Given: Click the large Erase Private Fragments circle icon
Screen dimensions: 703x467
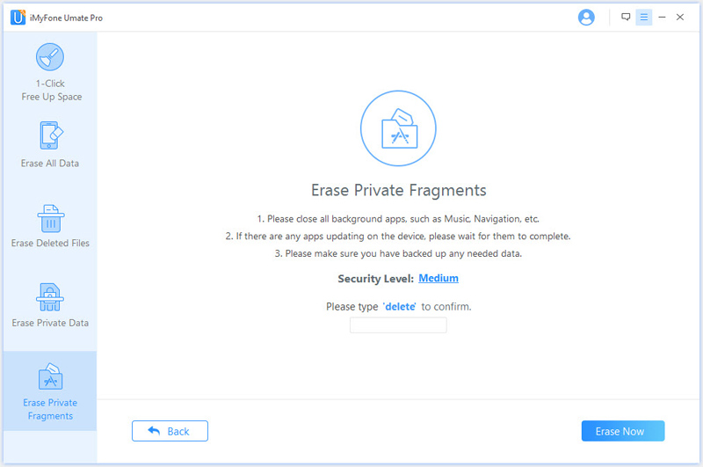Looking at the screenshot, I should 398,128.
